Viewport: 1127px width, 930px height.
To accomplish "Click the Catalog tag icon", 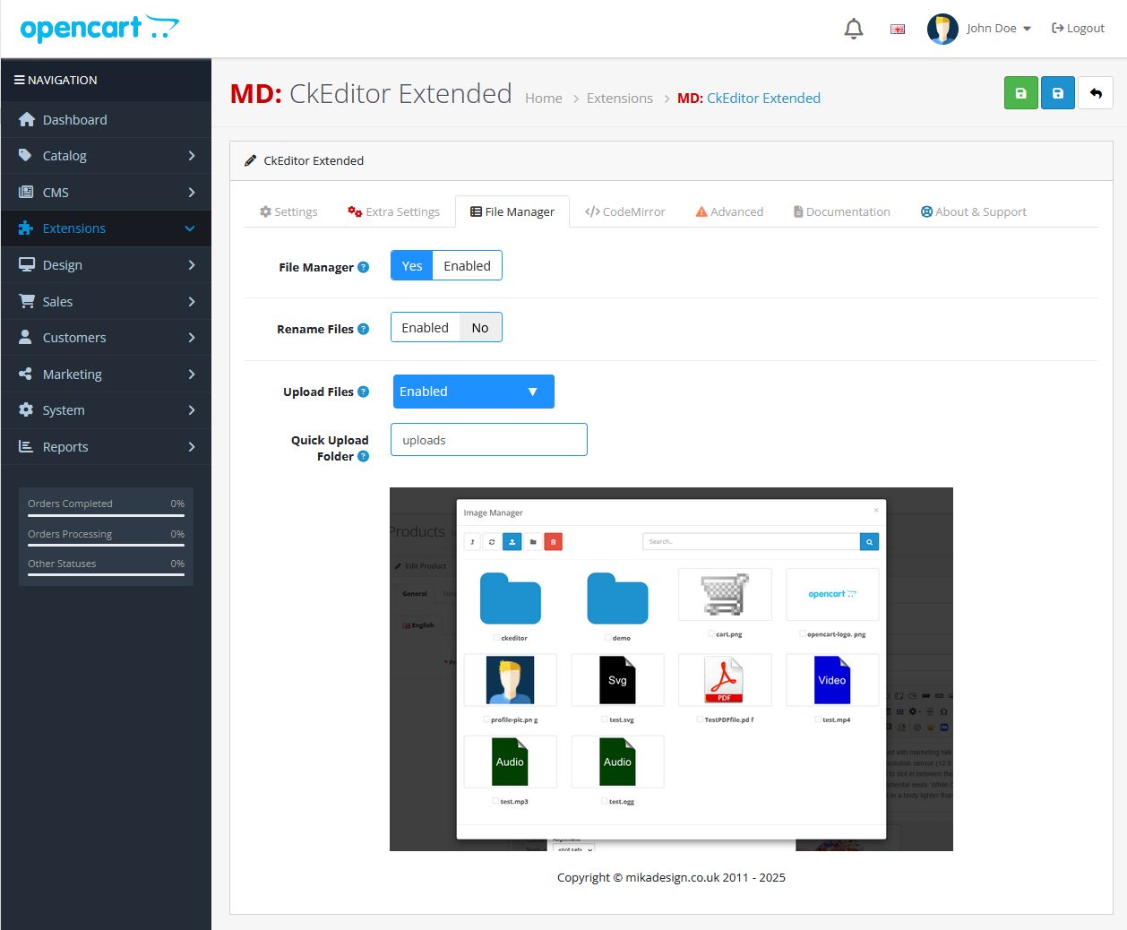I will click(x=26, y=155).
